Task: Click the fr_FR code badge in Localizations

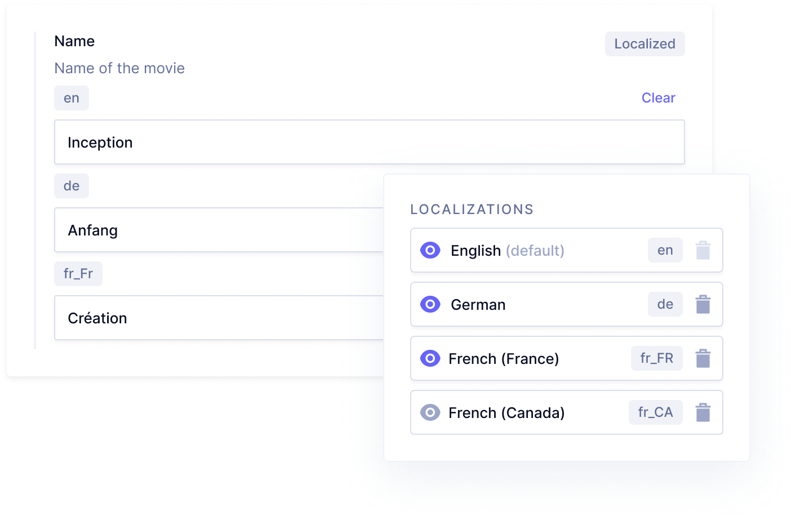Action: 656,358
